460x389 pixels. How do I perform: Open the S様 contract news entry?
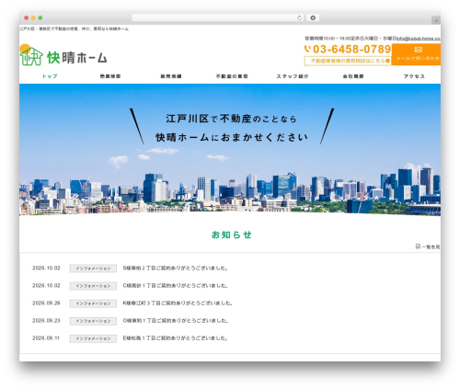(x=176, y=269)
